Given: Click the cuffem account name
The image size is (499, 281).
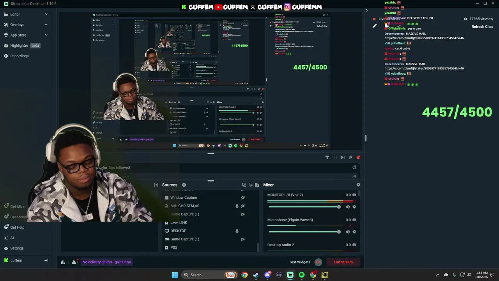Looking at the screenshot, I should coord(16,260).
